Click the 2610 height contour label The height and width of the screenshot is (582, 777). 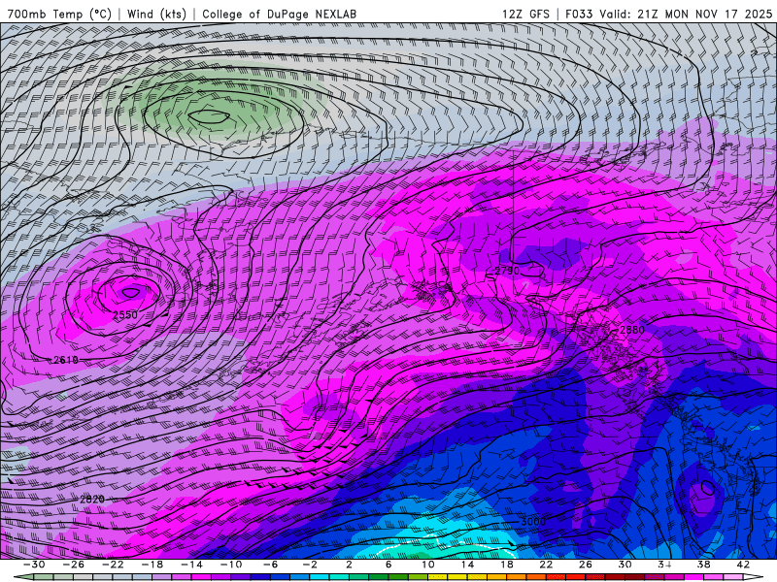pos(65,360)
